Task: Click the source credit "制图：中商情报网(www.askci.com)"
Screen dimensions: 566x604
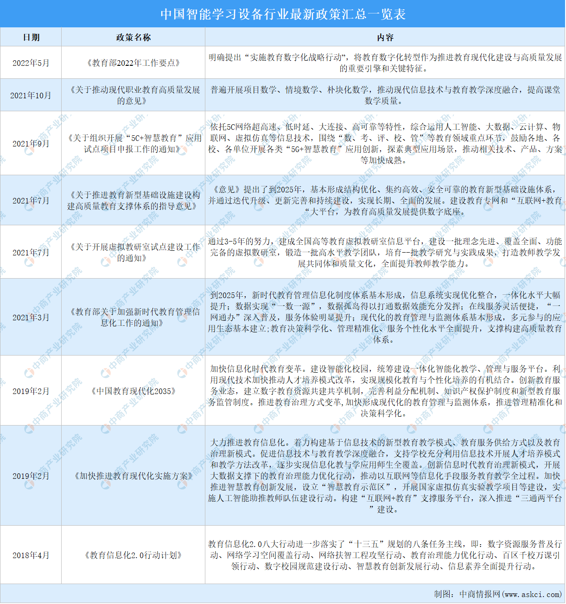Action: pos(497,594)
